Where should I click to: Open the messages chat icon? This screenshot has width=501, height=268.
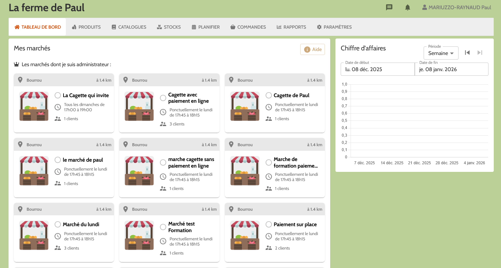click(x=389, y=7)
